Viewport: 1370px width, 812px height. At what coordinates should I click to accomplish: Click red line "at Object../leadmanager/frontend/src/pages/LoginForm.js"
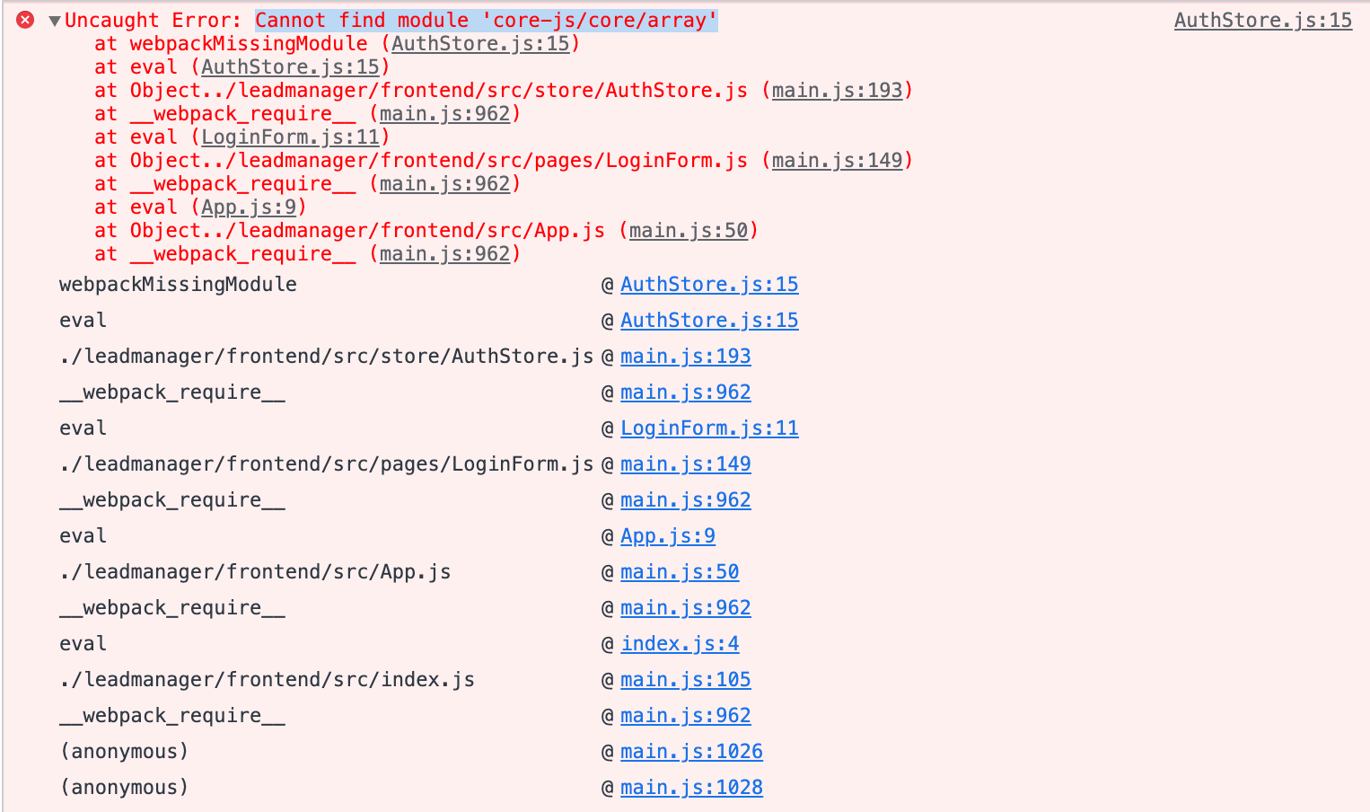421,160
